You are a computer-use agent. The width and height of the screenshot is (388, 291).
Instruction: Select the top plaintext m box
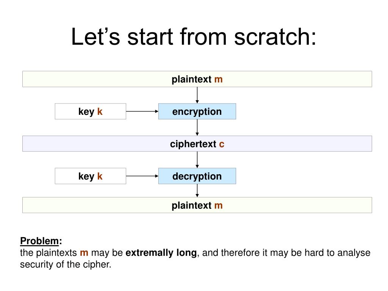(197, 79)
